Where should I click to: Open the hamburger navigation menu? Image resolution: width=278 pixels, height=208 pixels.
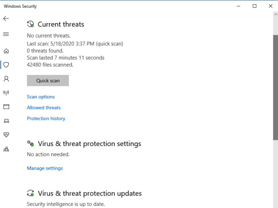pos(6,34)
